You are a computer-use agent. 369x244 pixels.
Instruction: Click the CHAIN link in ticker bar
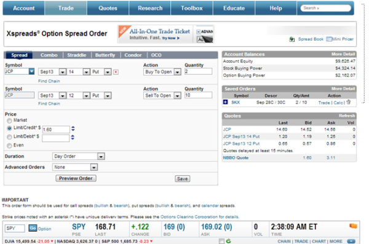[x=284, y=241]
